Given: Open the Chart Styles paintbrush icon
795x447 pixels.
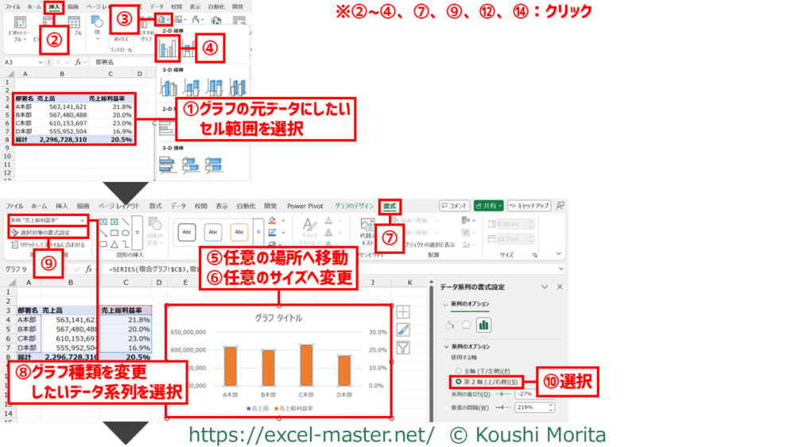Looking at the screenshot, I should tap(403, 329).
